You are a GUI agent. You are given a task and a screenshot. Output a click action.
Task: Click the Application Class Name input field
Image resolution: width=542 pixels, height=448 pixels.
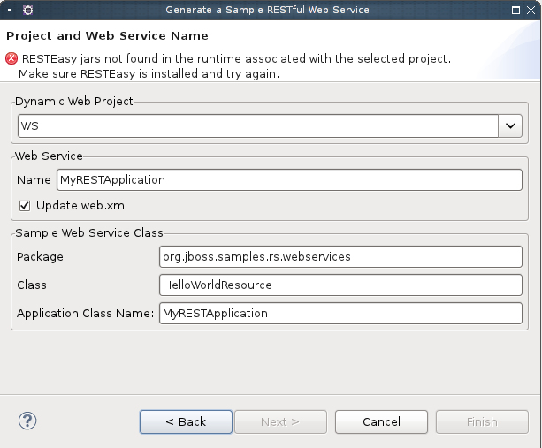point(340,313)
